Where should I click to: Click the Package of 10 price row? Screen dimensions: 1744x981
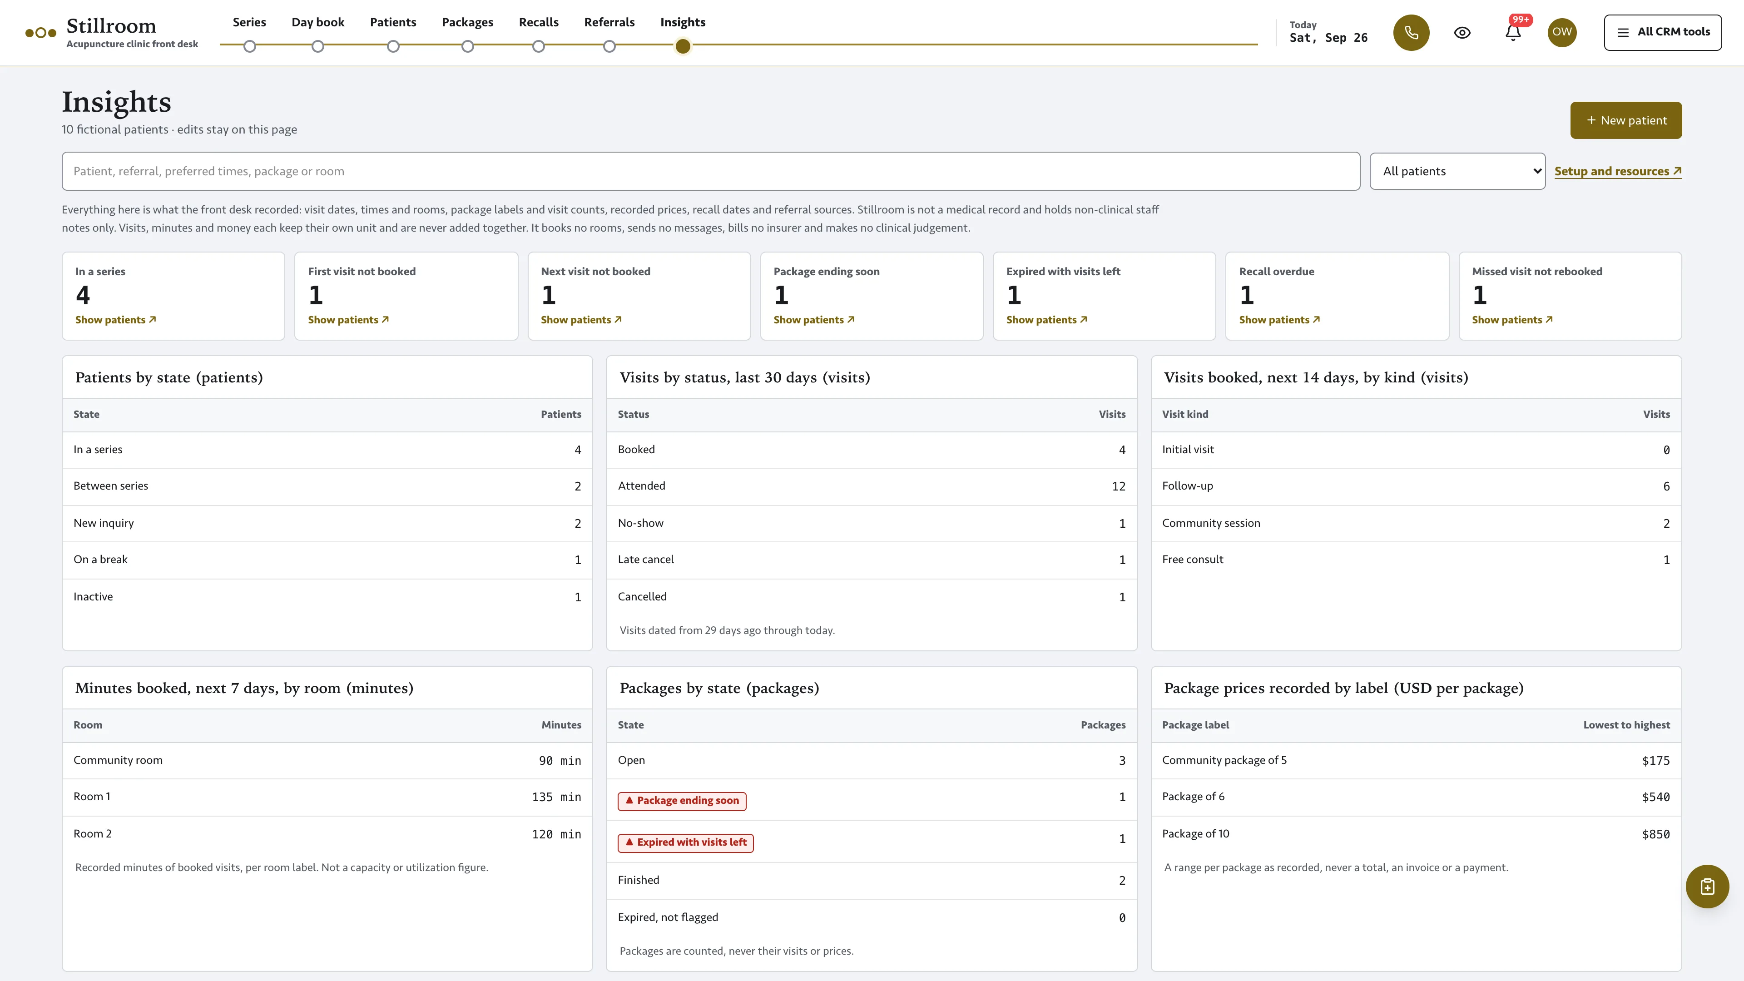pyautogui.click(x=1416, y=834)
